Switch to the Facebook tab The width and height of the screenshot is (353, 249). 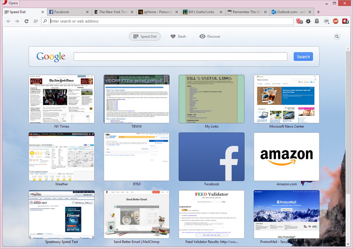tap(67, 12)
